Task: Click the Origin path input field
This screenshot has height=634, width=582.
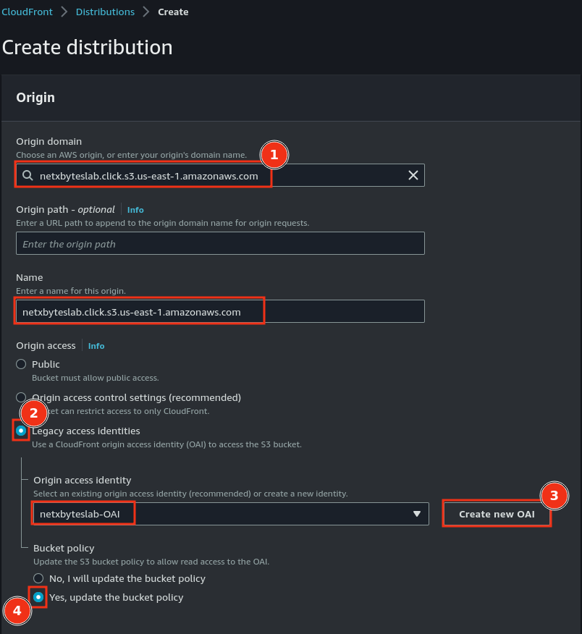Action: click(220, 244)
